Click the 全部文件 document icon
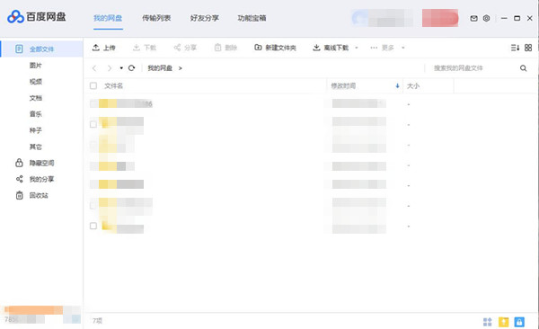The image size is (539, 329). pos(19,49)
